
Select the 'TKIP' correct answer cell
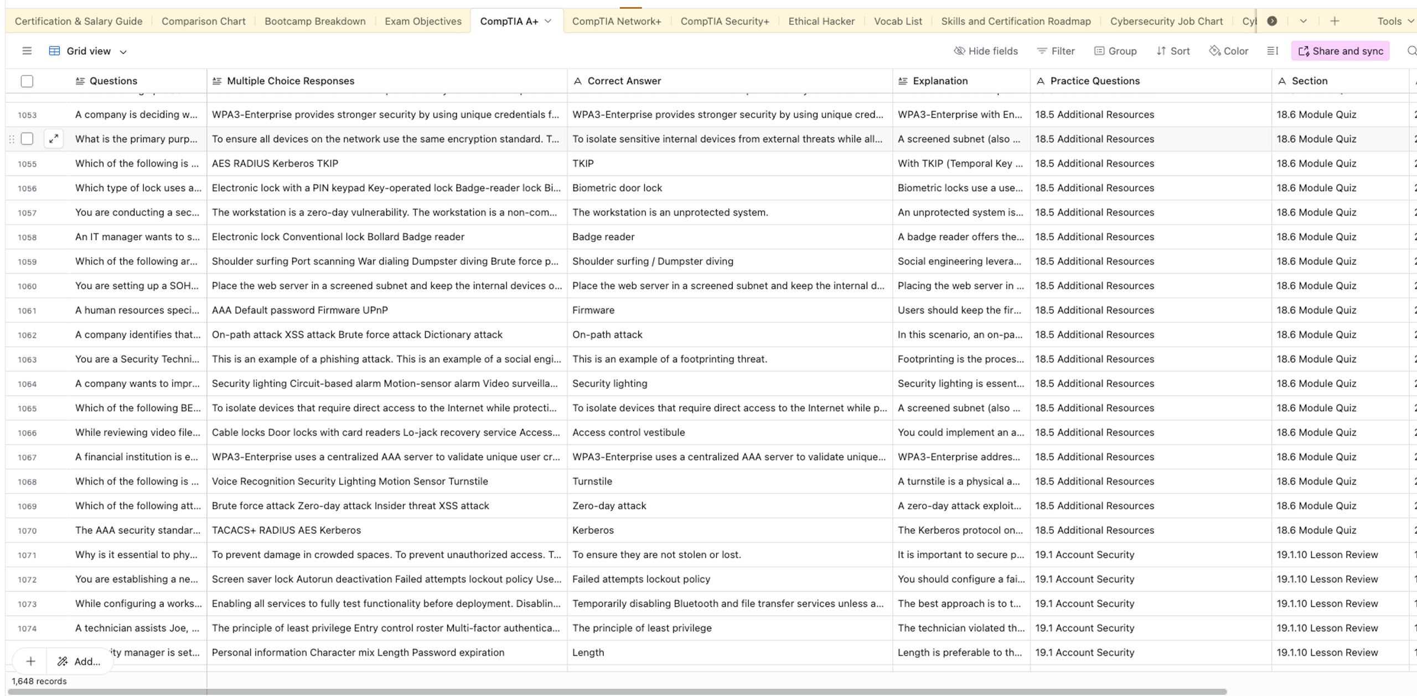(x=730, y=163)
